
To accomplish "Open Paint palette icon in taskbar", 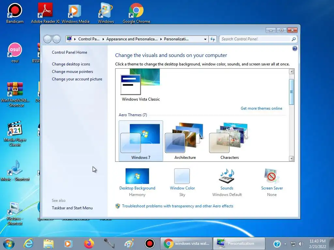I will pyautogui.click(x=129, y=243).
